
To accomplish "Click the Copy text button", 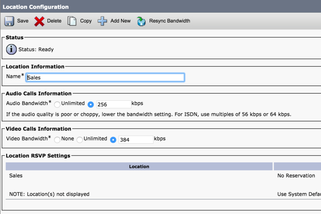I will tap(86, 21).
